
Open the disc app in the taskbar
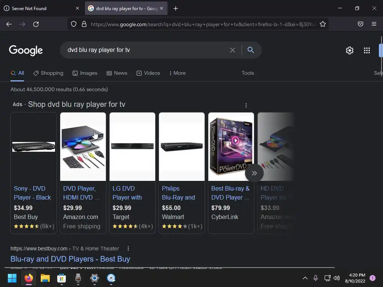tap(111, 278)
